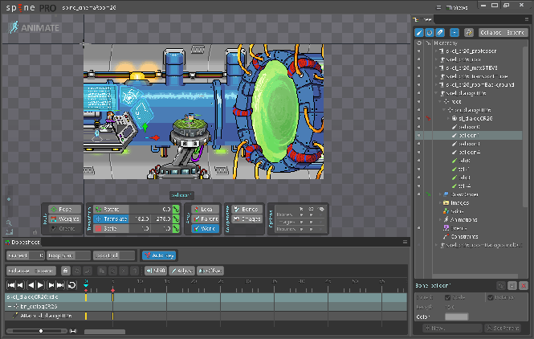
Task: Click the Set Parent button
Action: pos(503,328)
